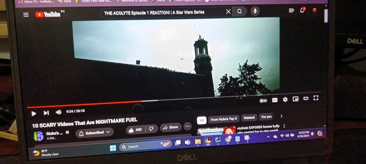Open File Explorer from the taskbar

(198, 141)
